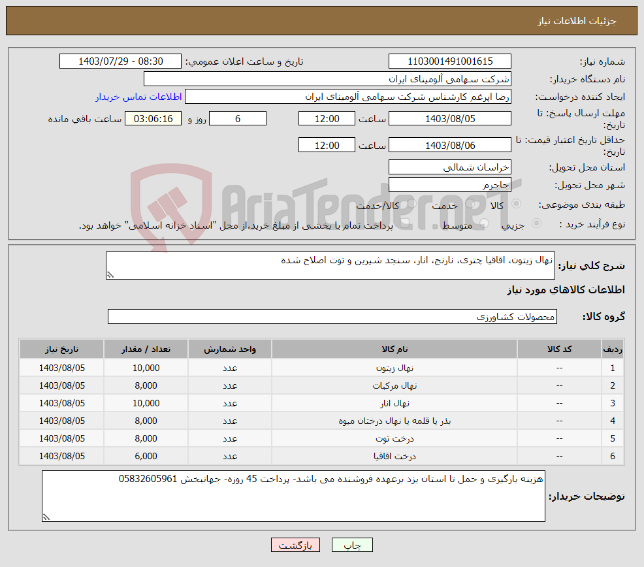Click the نام کالا column header
Screen dimensions: 644x567
click(394, 349)
